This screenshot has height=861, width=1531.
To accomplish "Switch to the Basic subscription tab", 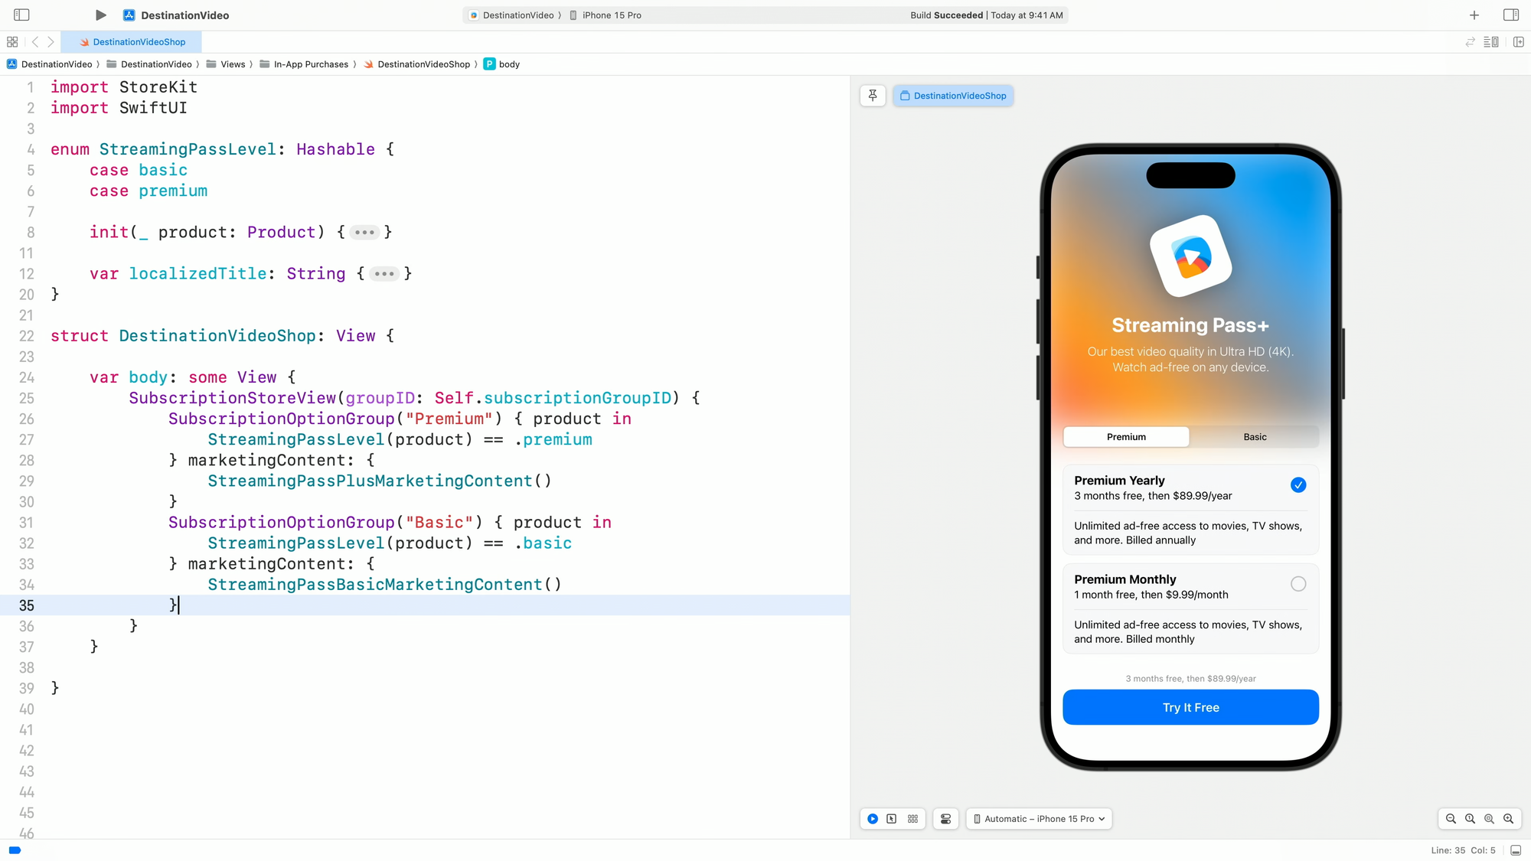I will pyautogui.click(x=1254, y=437).
